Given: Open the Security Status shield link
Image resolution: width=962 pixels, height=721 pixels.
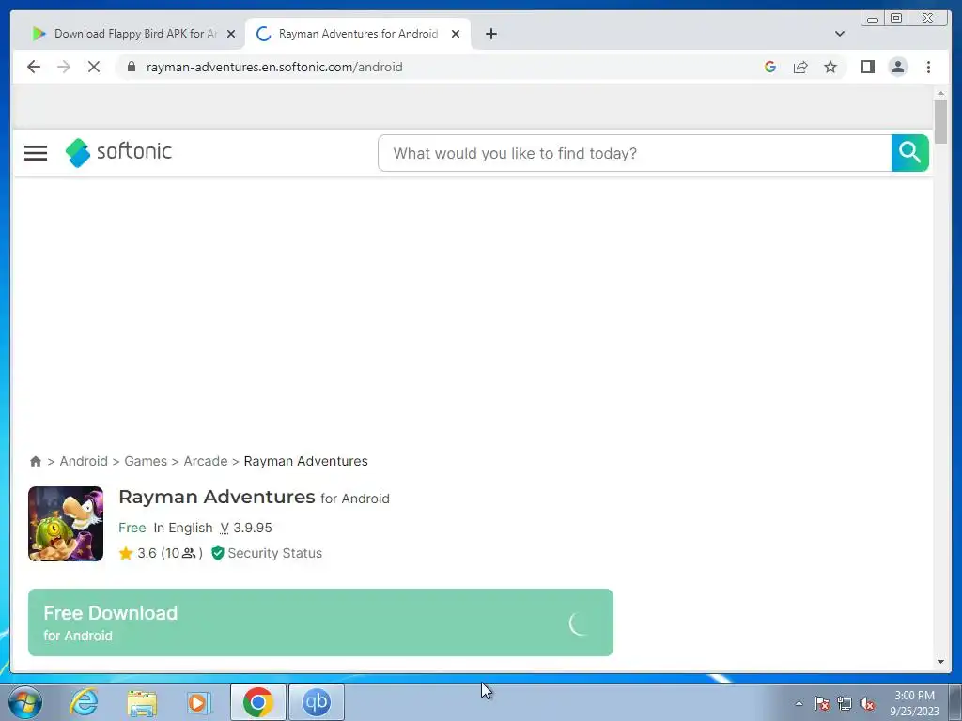Looking at the screenshot, I should point(267,553).
